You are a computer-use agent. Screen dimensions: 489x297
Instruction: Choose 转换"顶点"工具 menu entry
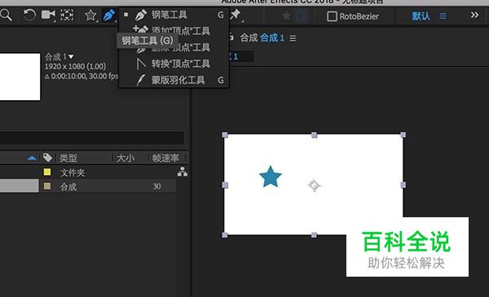click(174, 63)
